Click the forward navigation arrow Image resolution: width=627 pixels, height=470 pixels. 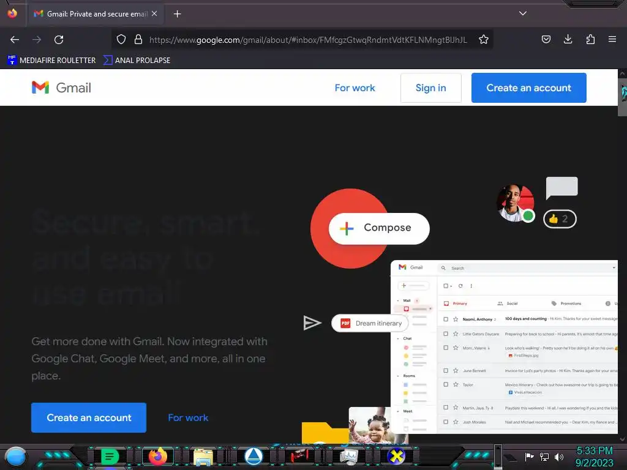(x=37, y=40)
